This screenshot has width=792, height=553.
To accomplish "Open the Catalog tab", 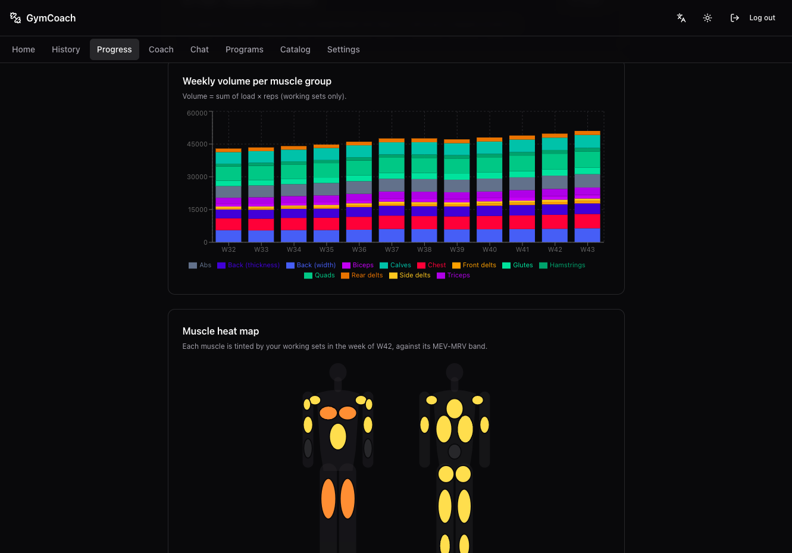I will point(295,49).
